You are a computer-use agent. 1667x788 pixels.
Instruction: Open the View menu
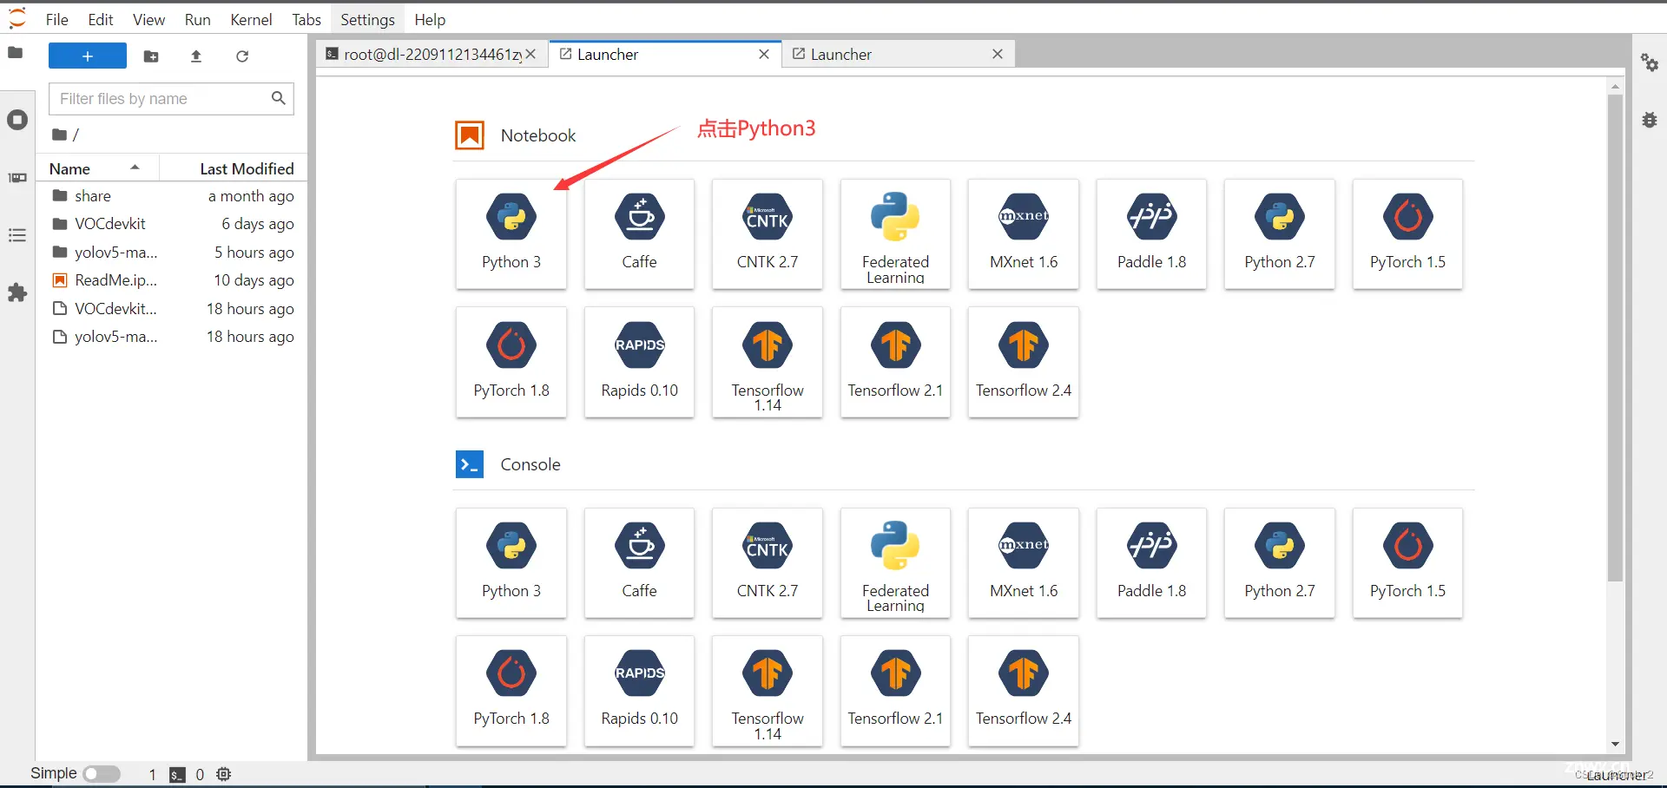(148, 19)
